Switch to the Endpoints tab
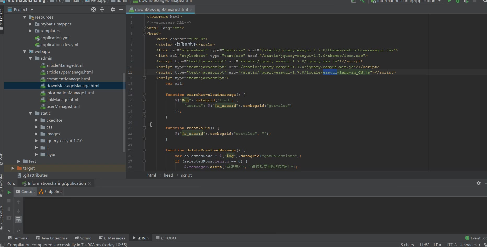Screen dimensions: 487x247 tap(51, 192)
